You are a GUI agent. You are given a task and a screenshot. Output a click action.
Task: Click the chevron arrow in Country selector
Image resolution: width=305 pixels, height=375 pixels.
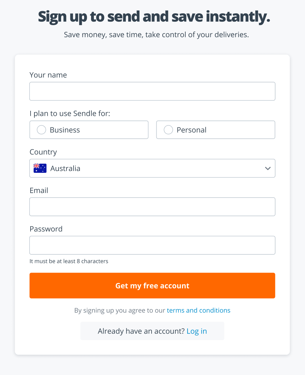point(268,168)
